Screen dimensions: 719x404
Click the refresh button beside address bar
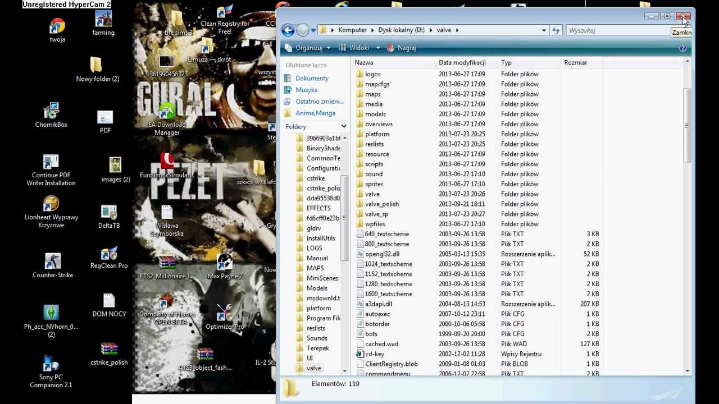click(x=556, y=30)
